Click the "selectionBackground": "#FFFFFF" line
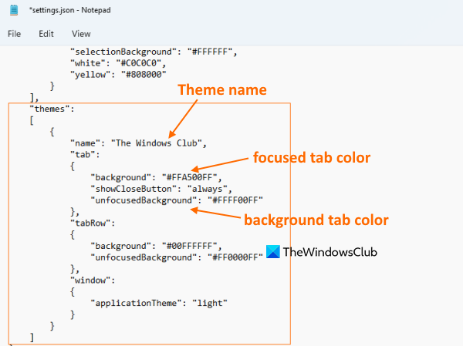Image resolution: width=463 pixels, height=346 pixels. (x=154, y=52)
